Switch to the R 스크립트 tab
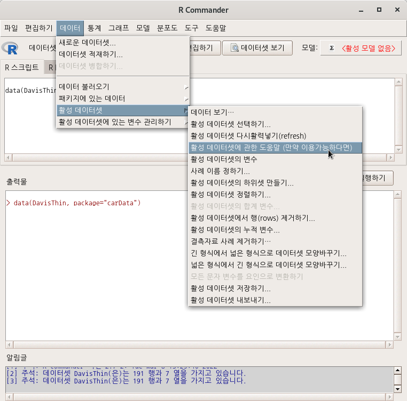Screen dimensions: 407x401 pyautogui.click(x=22, y=67)
